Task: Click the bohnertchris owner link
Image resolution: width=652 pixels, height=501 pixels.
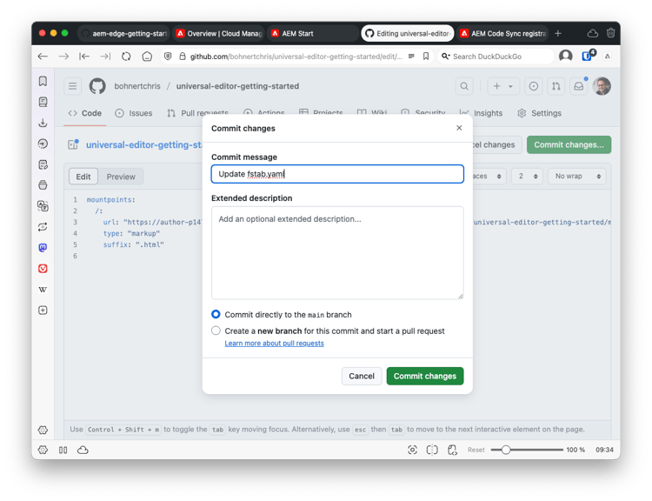Action: click(137, 86)
